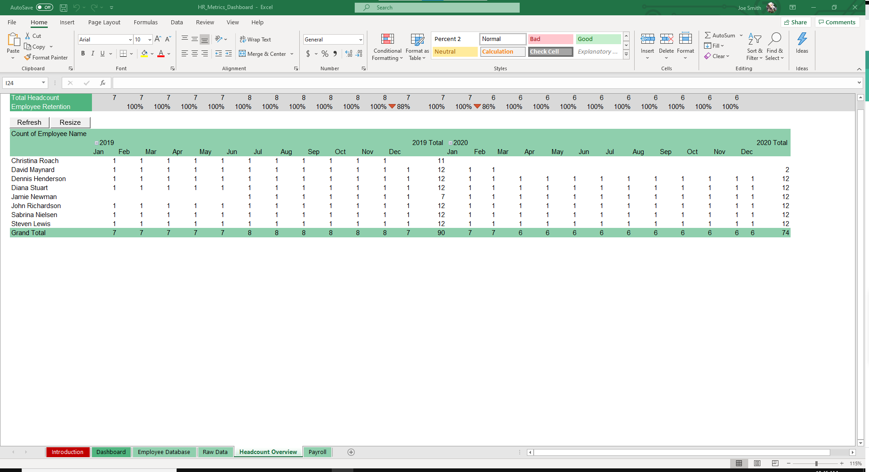Open the Arial font name dropdown
Viewport: 869px width, 472px height.
pos(130,40)
